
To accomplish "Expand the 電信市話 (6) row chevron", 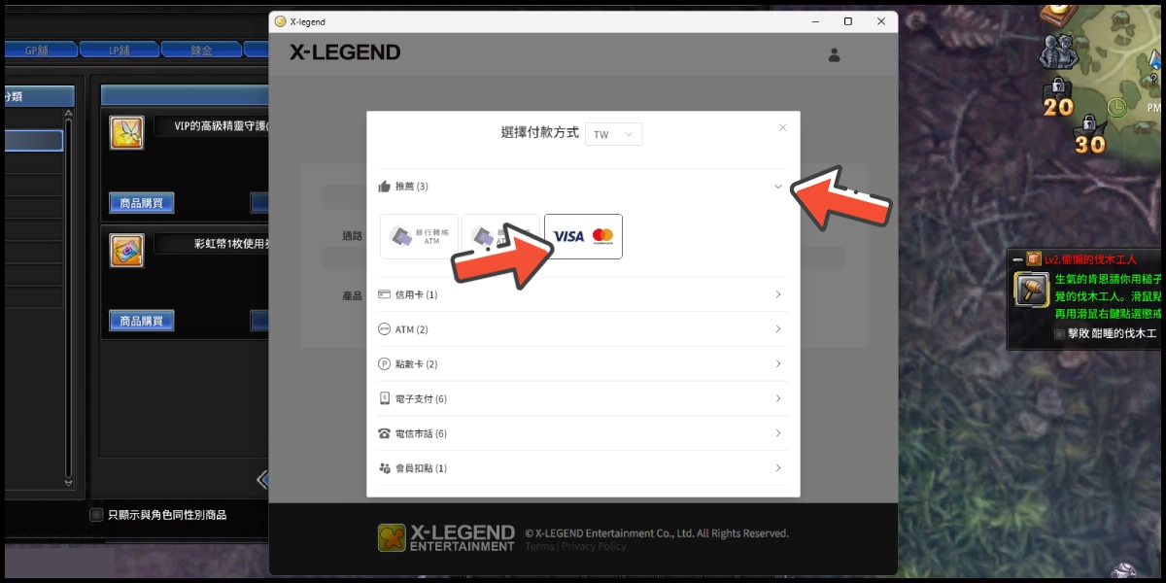I will tap(778, 433).
